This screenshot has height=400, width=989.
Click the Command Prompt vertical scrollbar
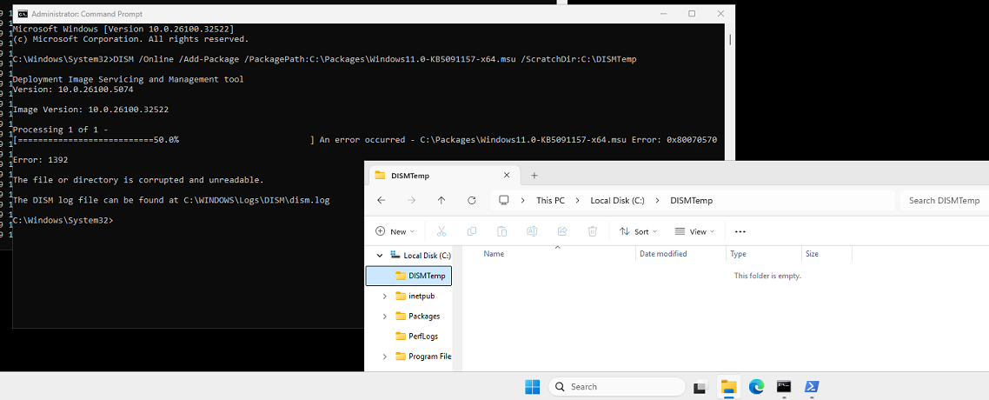[x=730, y=39]
